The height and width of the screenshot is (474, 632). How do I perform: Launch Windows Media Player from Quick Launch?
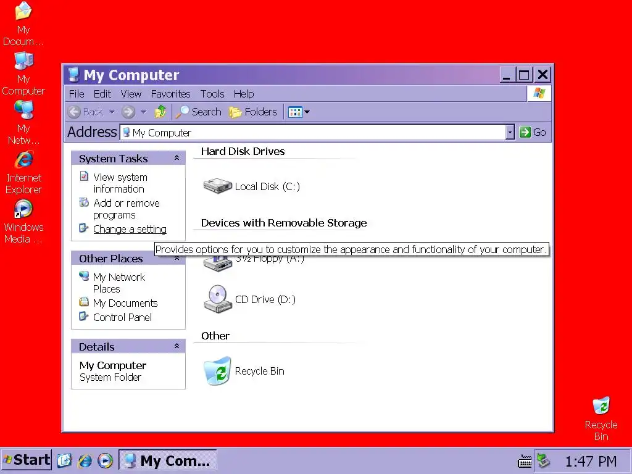click(105, 460)
